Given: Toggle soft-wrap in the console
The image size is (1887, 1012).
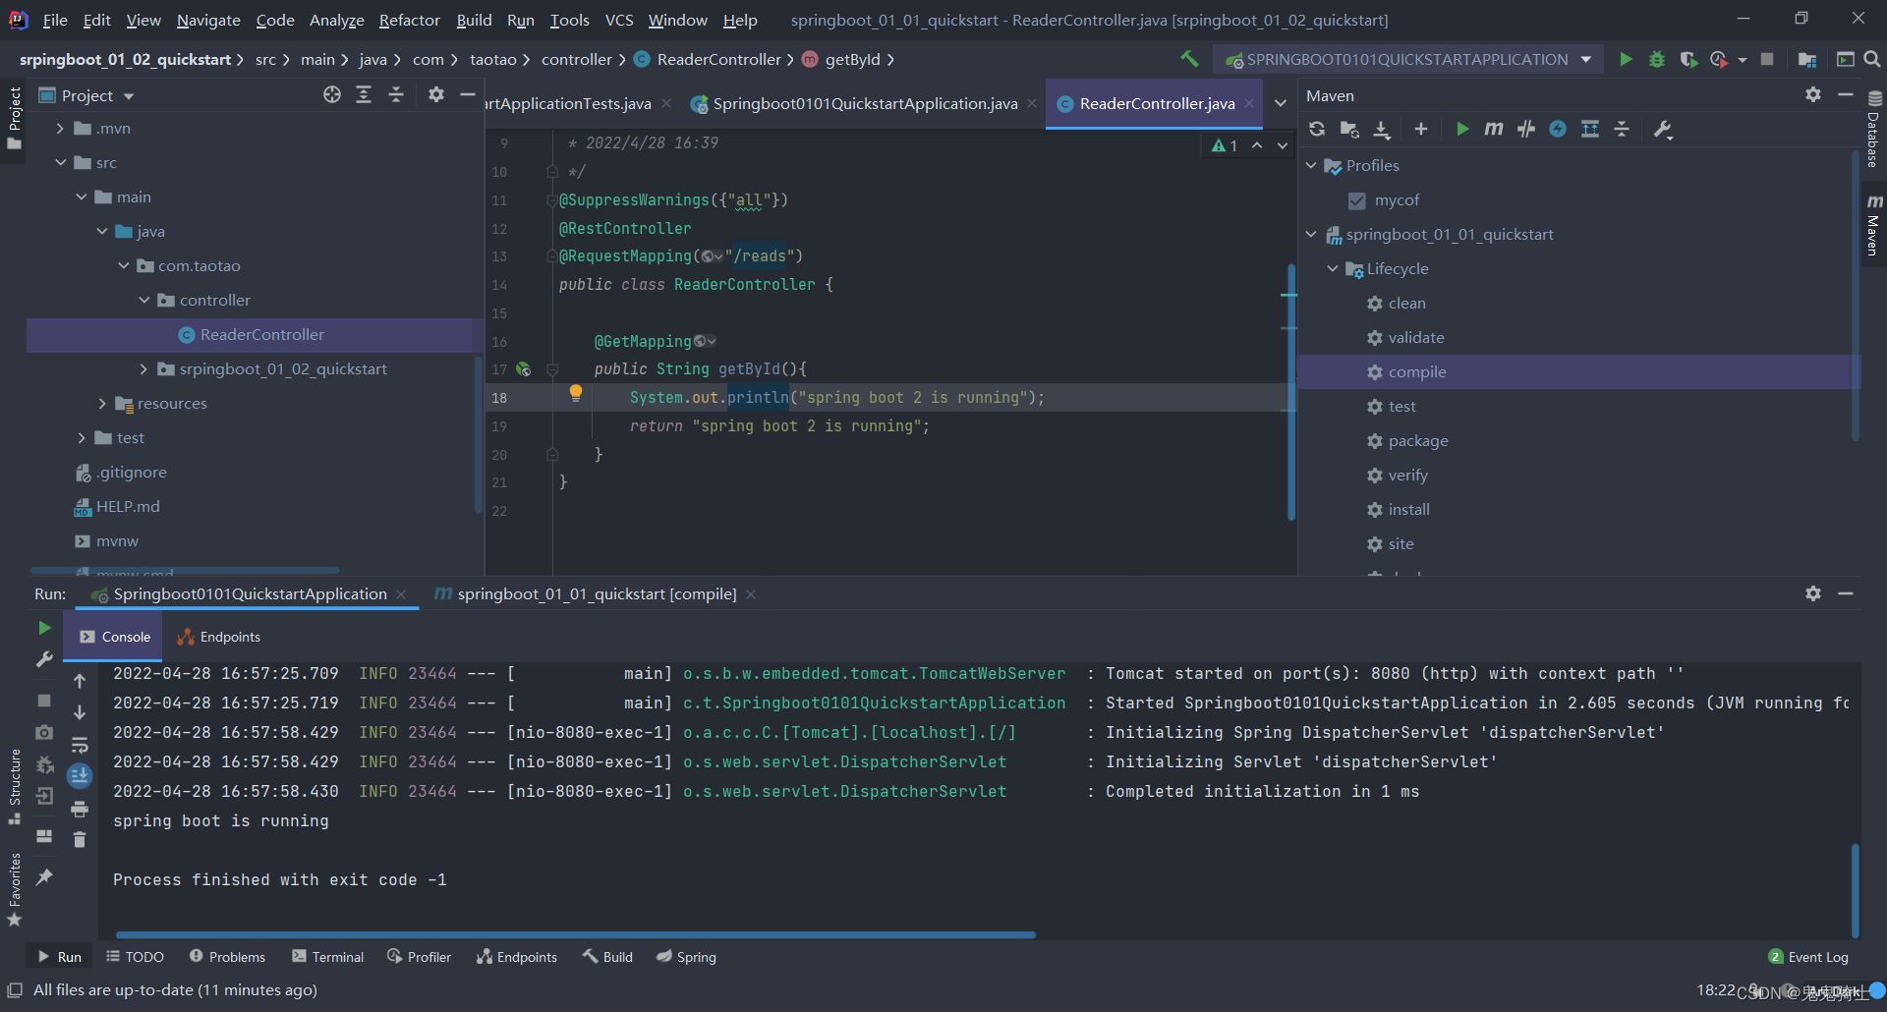Looking at the screenshot, I should (80, 744).
